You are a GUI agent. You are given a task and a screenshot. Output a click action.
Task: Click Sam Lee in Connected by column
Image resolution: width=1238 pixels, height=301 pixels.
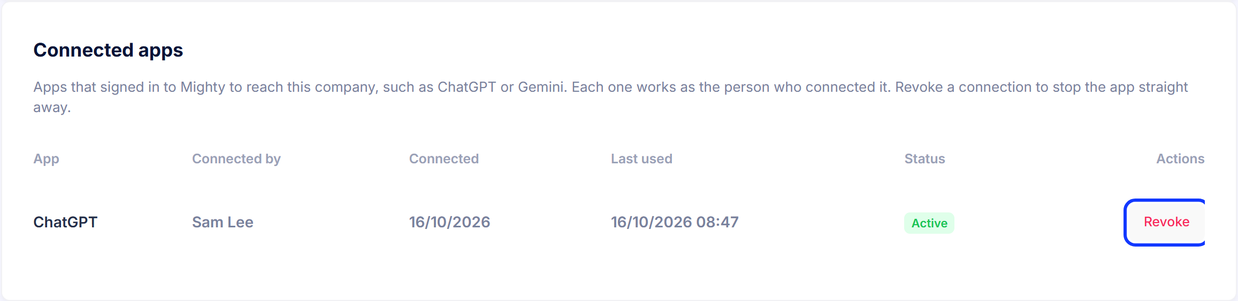[x=223, y=222]
